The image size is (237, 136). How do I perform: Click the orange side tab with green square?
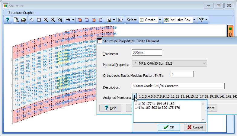(x=230, y=31)
